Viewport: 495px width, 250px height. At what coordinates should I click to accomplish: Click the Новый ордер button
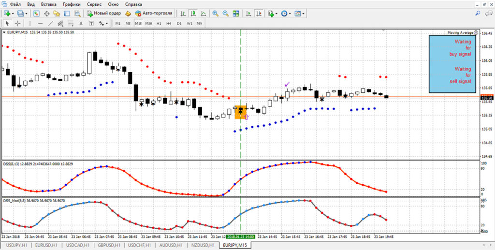point(104,14)
